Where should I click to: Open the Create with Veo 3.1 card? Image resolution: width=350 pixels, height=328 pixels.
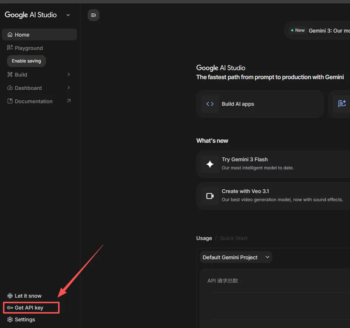(x=273, y=196)
